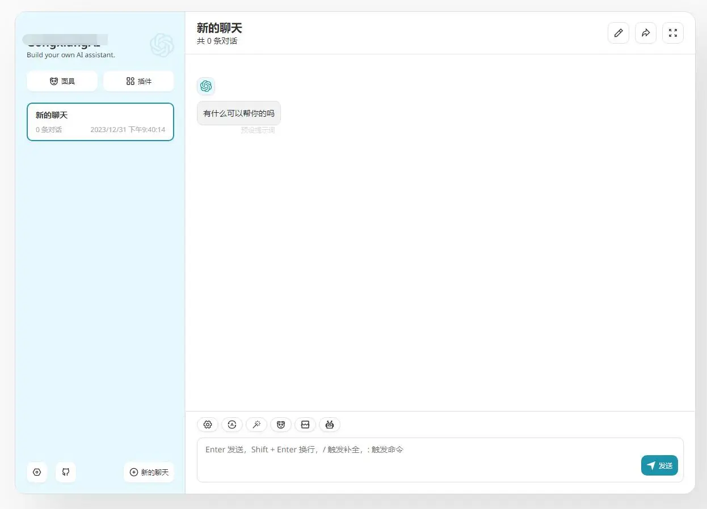
Task: Open settings hexagon icon in sidebar bottom
Action: (x=37, y=472)
